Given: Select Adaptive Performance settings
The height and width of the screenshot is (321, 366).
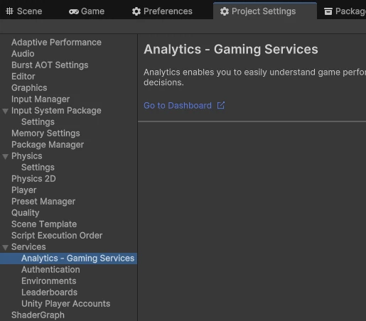Looking at the screenshot, I should 56,43.
